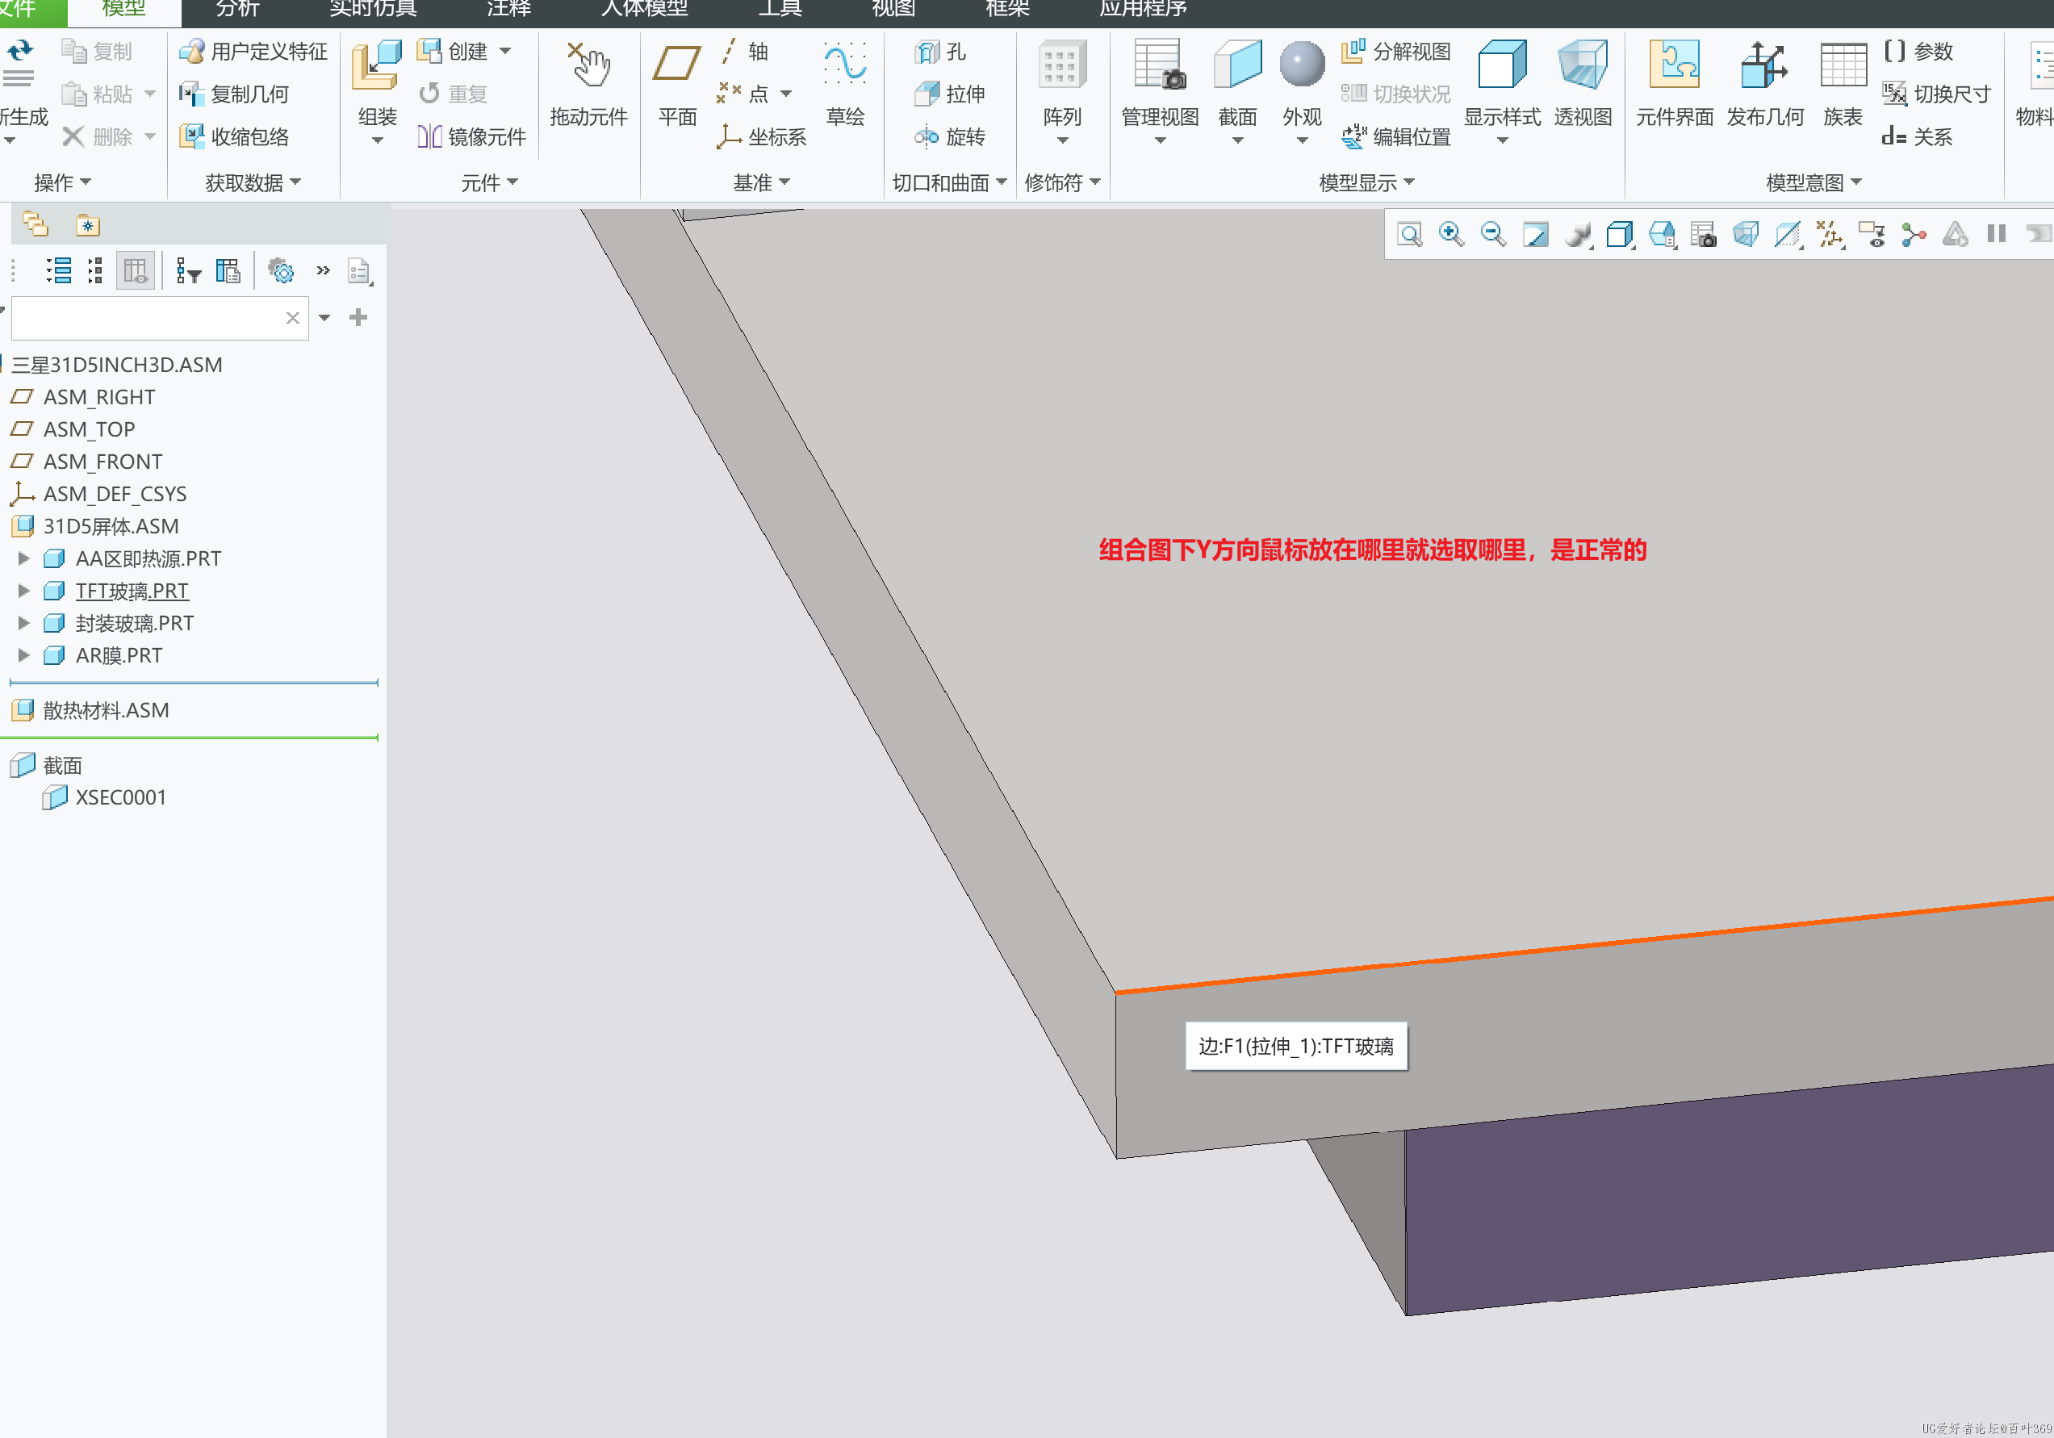Expand the Datum (基准) group menu
Viewport: 2054px width, 1438px height.
pyautogui.click(x=761, y=182)
